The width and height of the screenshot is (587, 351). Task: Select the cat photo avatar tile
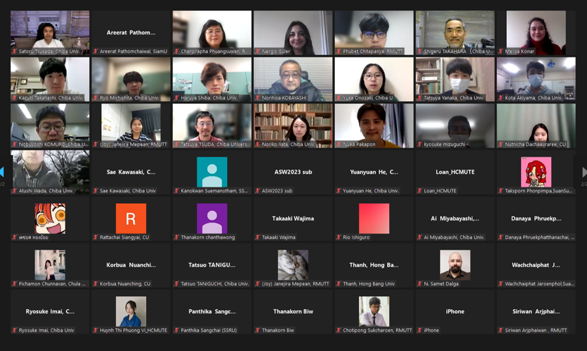(x=293, y=265)
